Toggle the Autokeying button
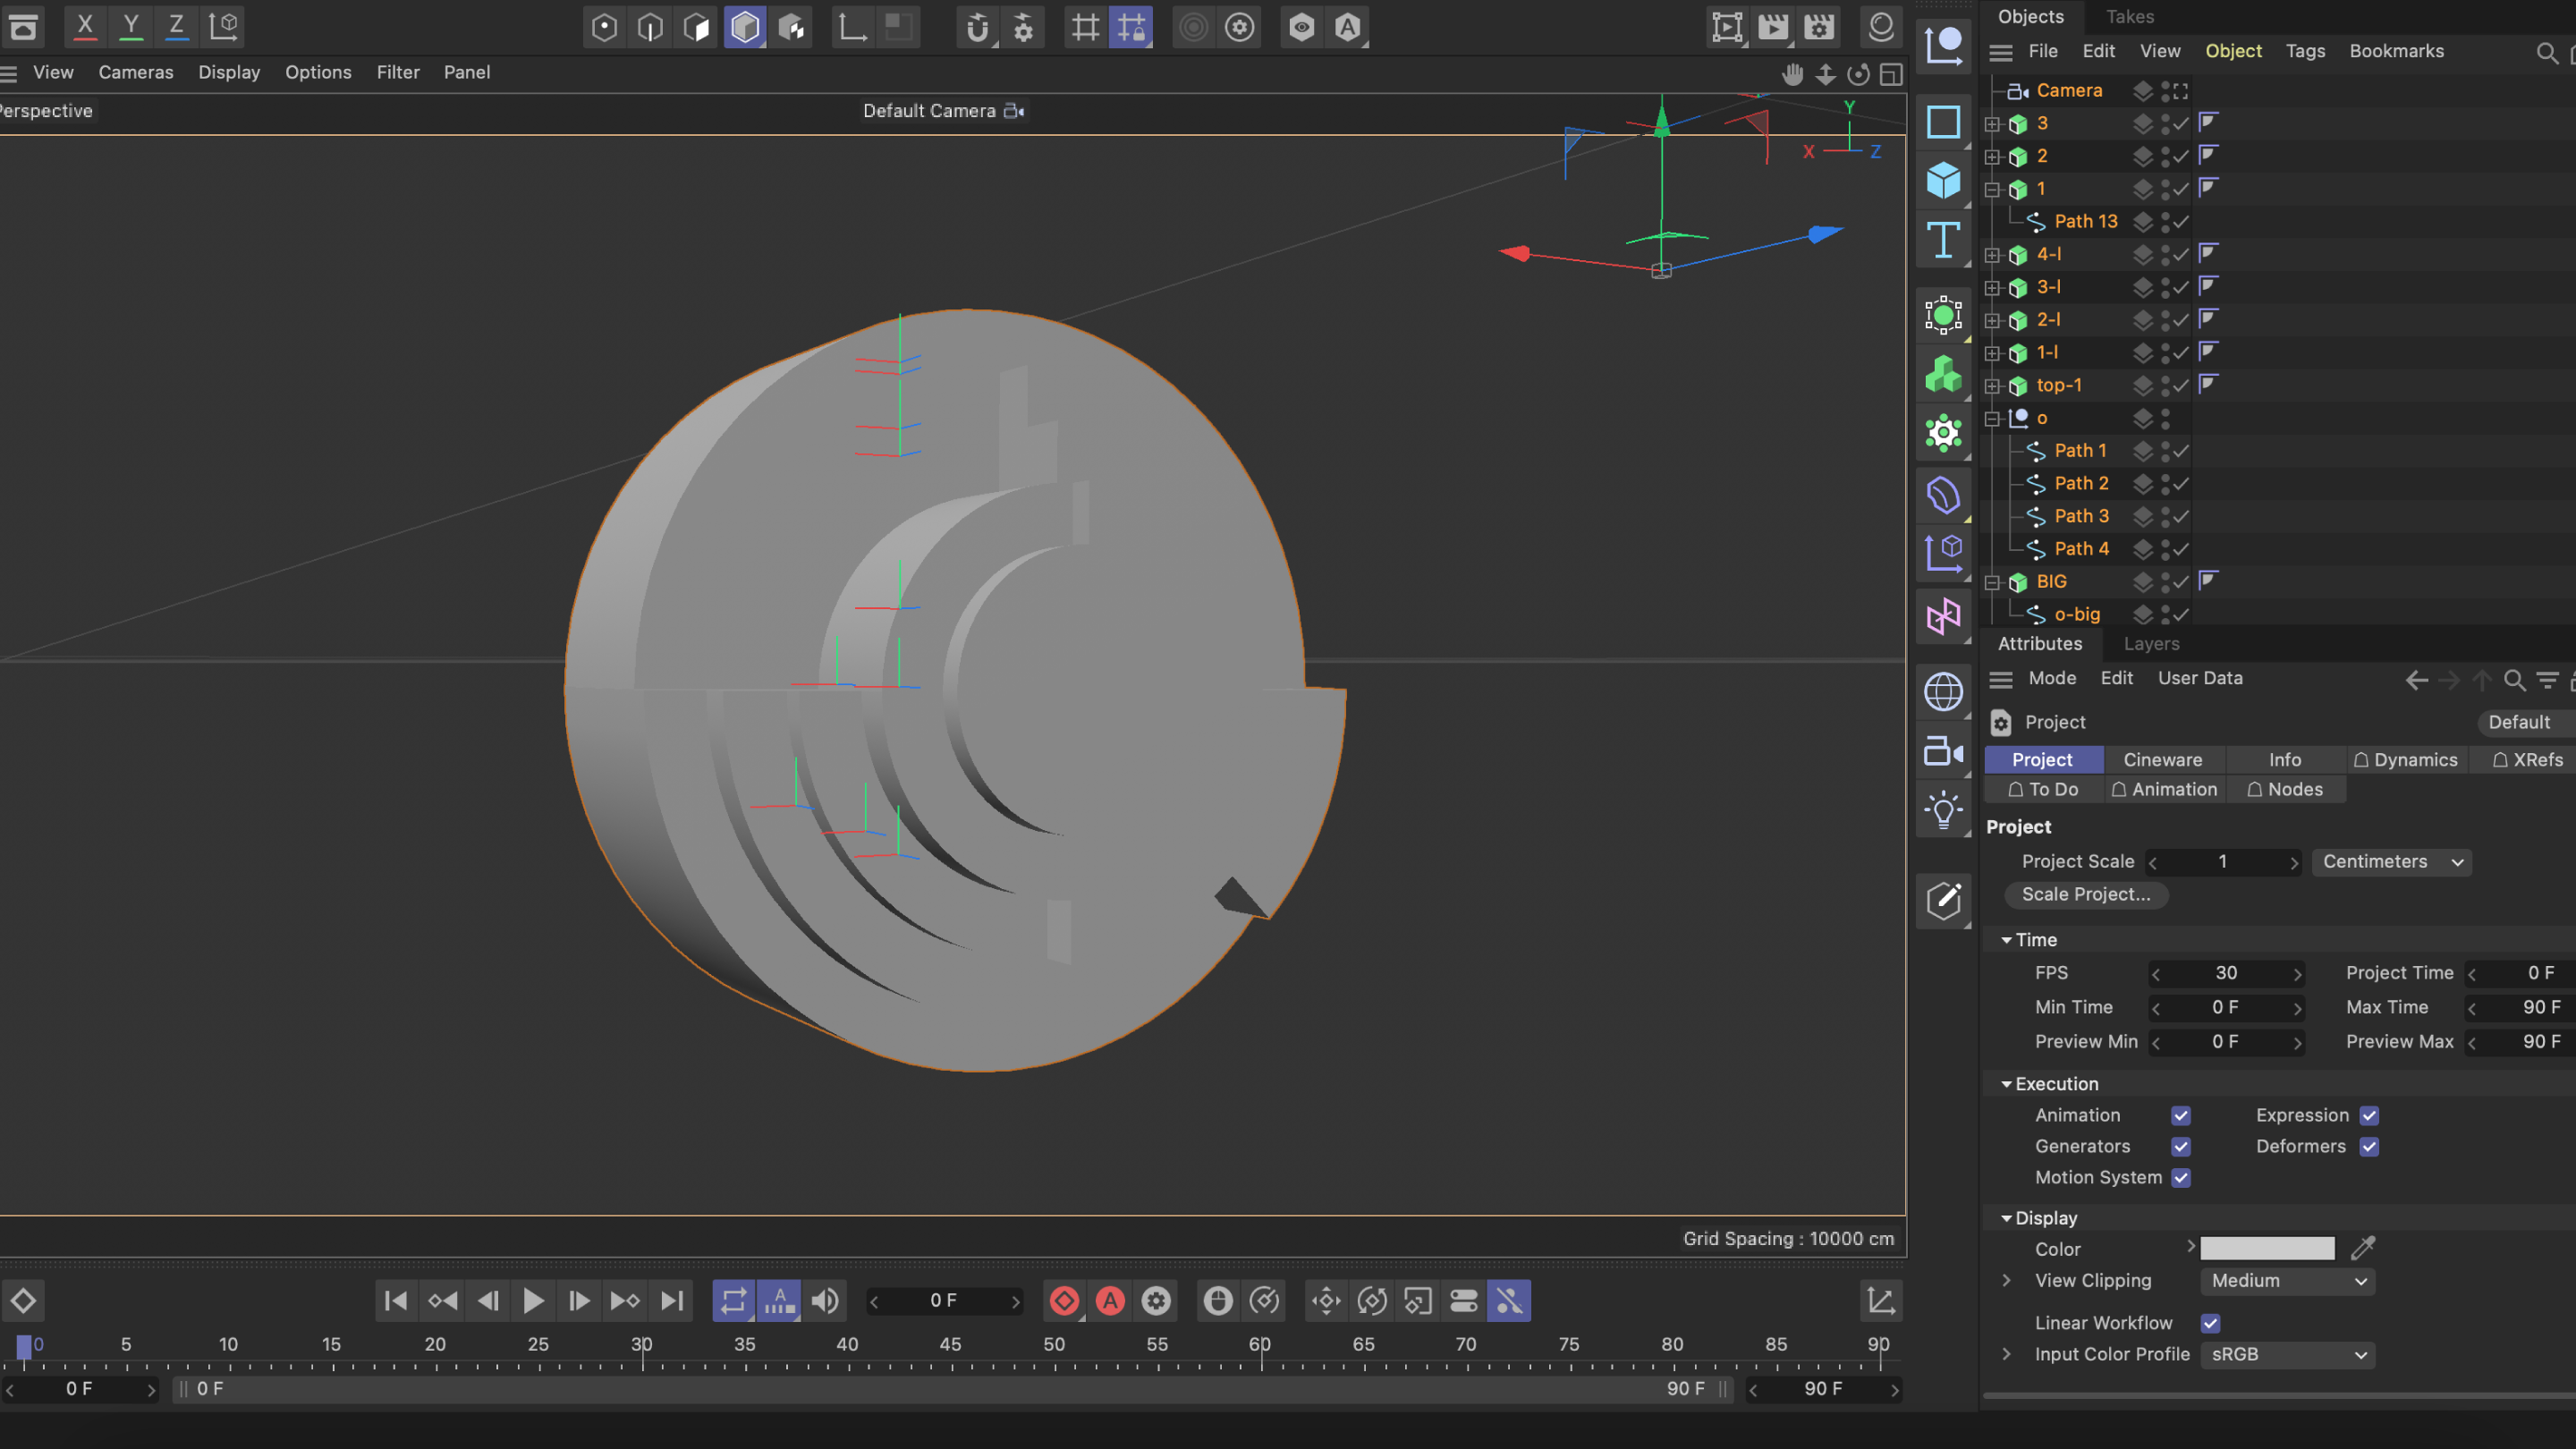 1110,1301
